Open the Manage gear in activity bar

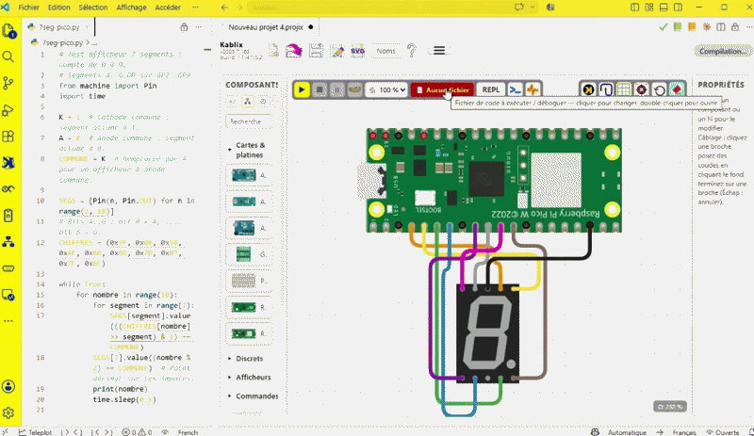pos(8,412)
